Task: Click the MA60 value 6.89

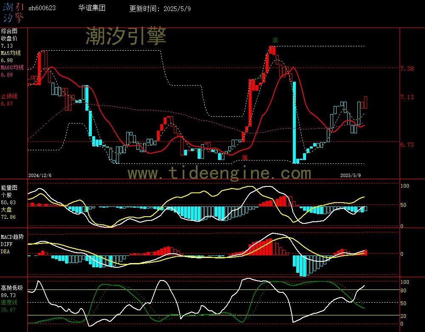Action: point(7,74)
